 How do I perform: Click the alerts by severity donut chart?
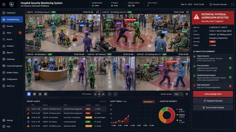(x=167, y=115)
